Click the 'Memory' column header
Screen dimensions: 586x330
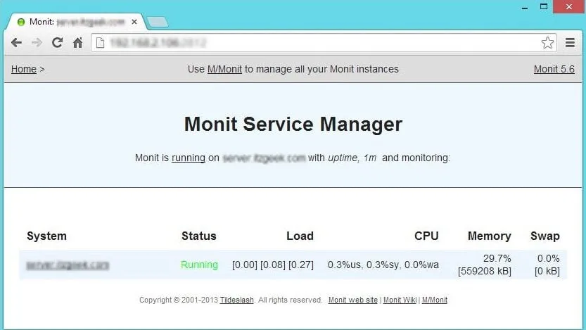tap(489, 236)
